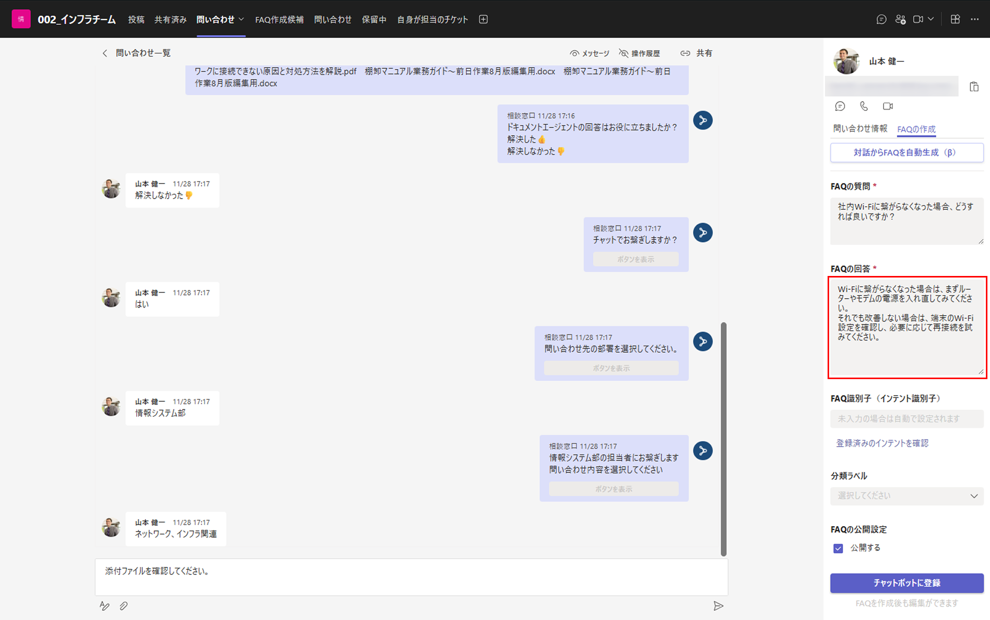Click the 解決した thumbs-up option text
This screenshot has height=620, width=990.
click(x=526, y=139)
